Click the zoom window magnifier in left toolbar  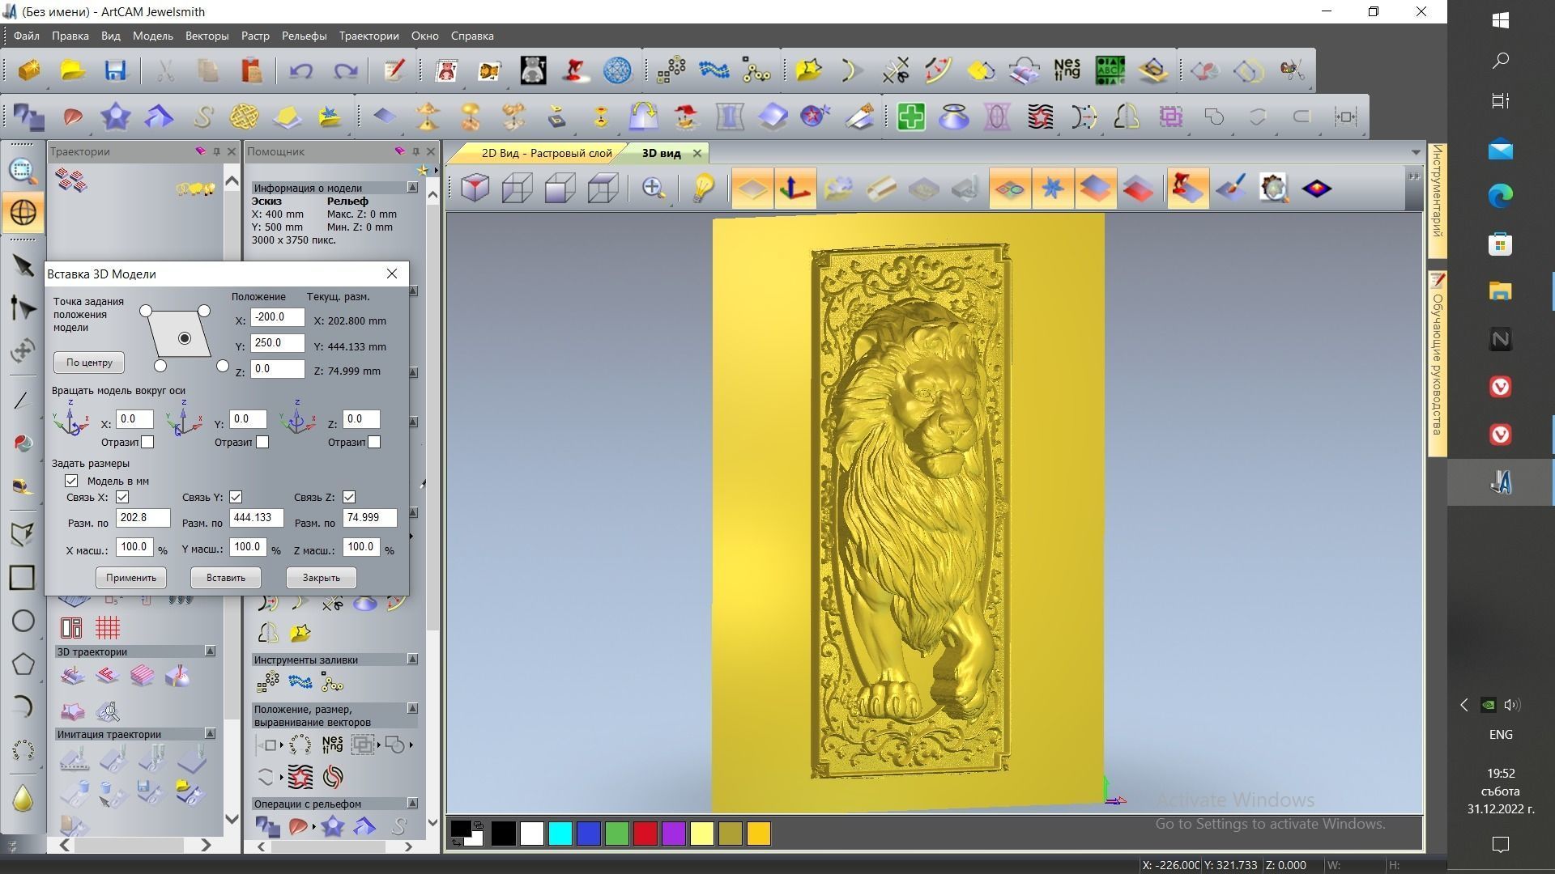(x=23, y=169)
